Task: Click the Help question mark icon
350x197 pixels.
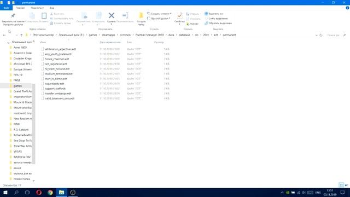Action: coord(347,8)
